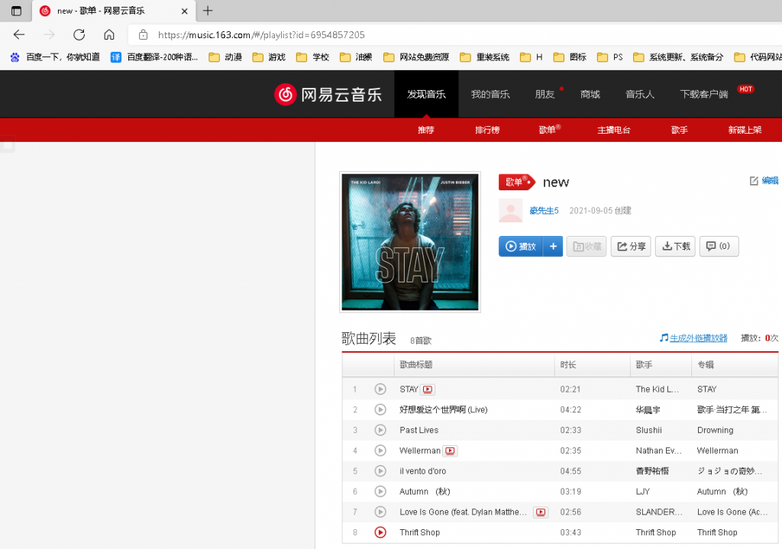Open the 图标 bookmark folder
Viewport: 782px width, 549px height.
click(x=570, y=57)
